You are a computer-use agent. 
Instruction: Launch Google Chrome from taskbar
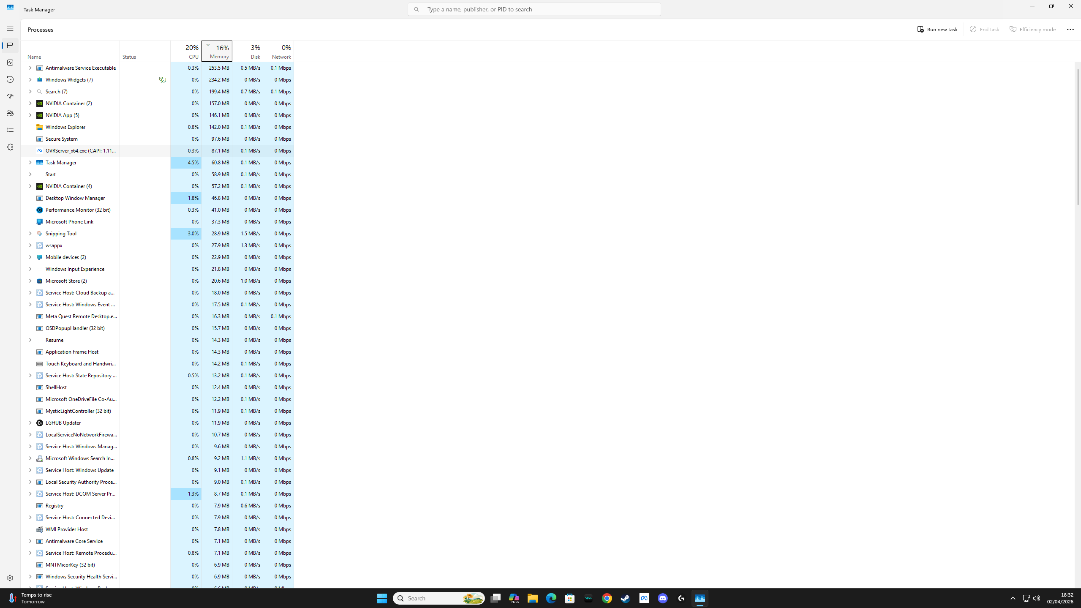pos(607,598)
